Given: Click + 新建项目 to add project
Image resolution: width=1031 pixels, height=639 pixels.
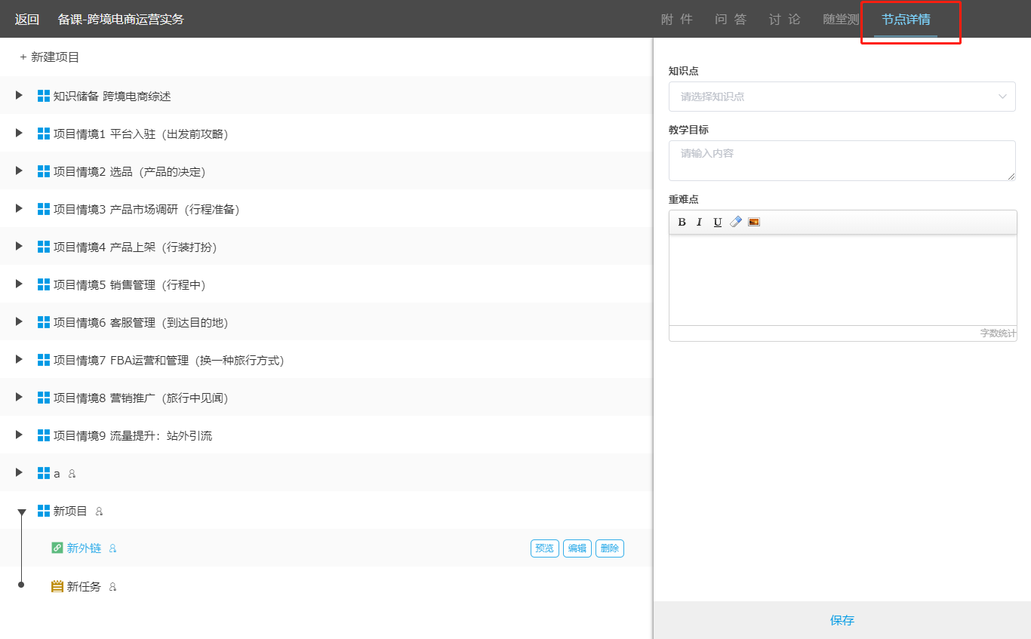Looking at the screenshot, I should click(x=50, y=57).
